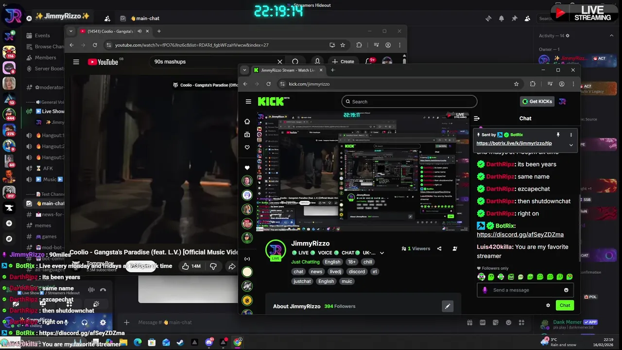The width and height of the screenshot is (622, 350).
Task: Click the Get KICKs button
Action: point(537,102)
